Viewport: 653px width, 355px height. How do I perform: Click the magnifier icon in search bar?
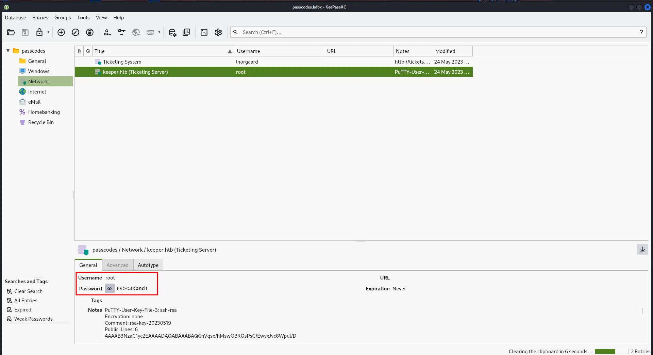[x=235, y=32]
